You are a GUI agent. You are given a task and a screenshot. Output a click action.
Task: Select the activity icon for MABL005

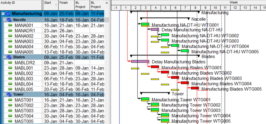(x=10, y=89)
